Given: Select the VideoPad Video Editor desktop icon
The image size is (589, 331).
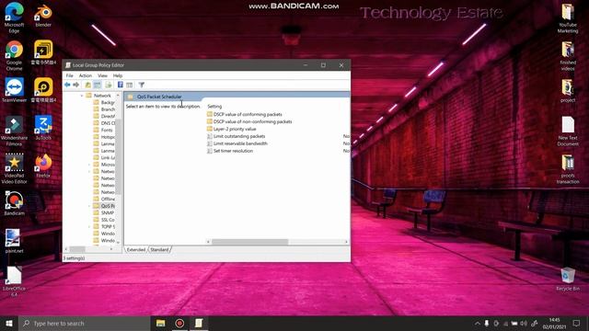Looking at the screenshot, I should (15, 168).
